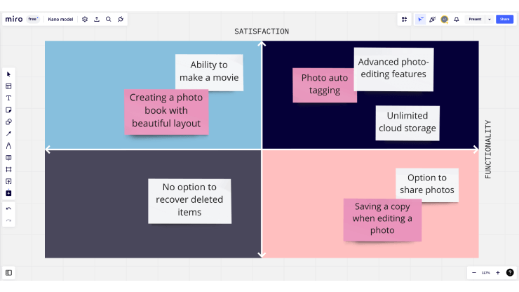Open board settings gear icon

point(85,19)
